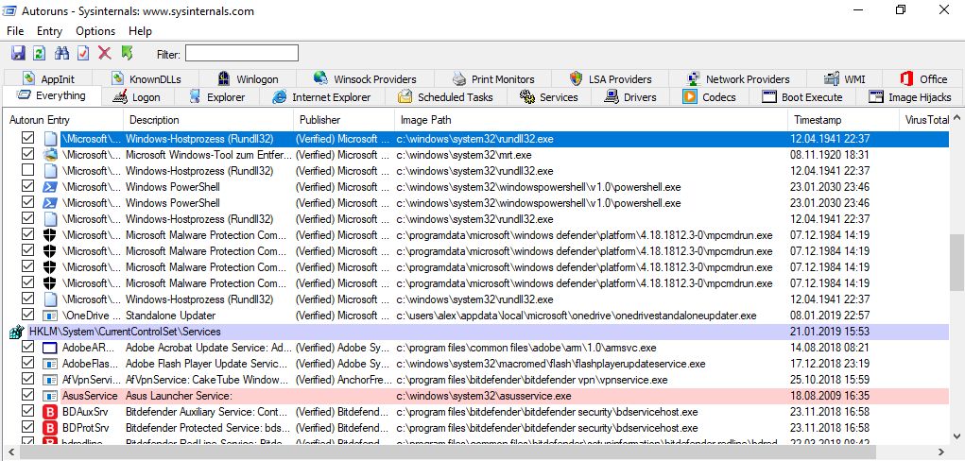This screenshot has height=461, width=965.
Task: Uncheck the BDAuxSrv checkbox
Action: pos(27,411)
